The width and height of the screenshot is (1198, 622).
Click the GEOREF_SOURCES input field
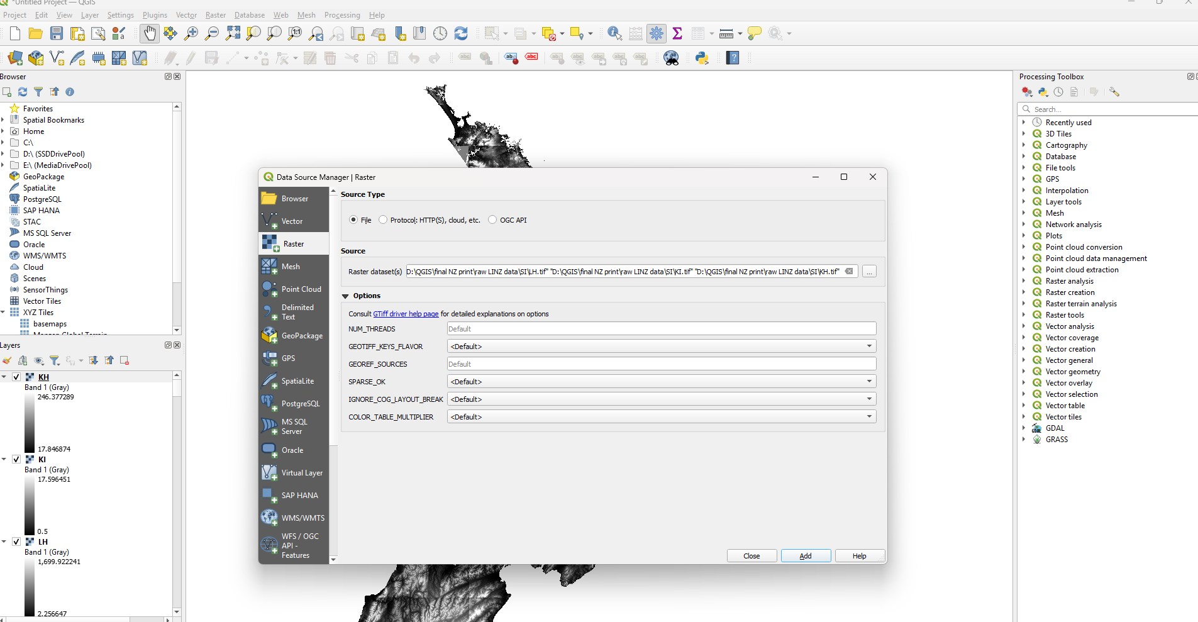click(662, 364)
